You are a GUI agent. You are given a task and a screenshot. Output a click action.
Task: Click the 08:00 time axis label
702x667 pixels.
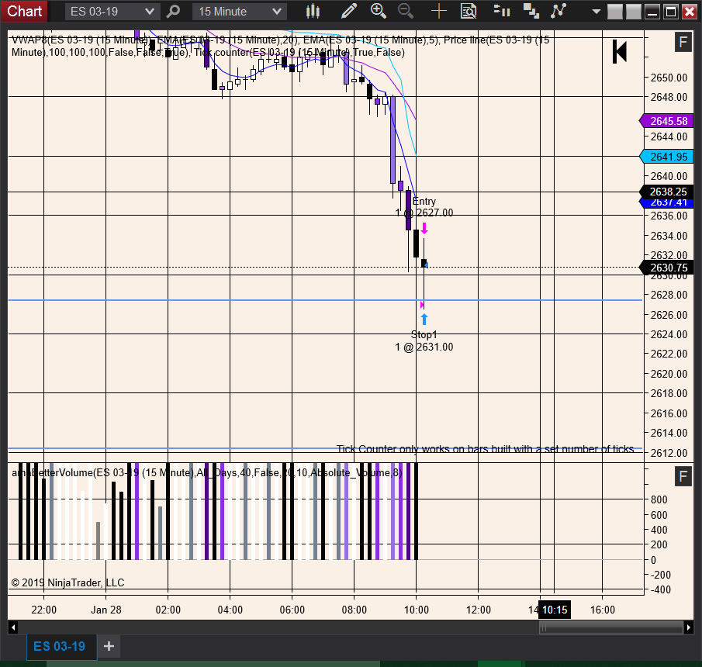(x=354, y=610)
